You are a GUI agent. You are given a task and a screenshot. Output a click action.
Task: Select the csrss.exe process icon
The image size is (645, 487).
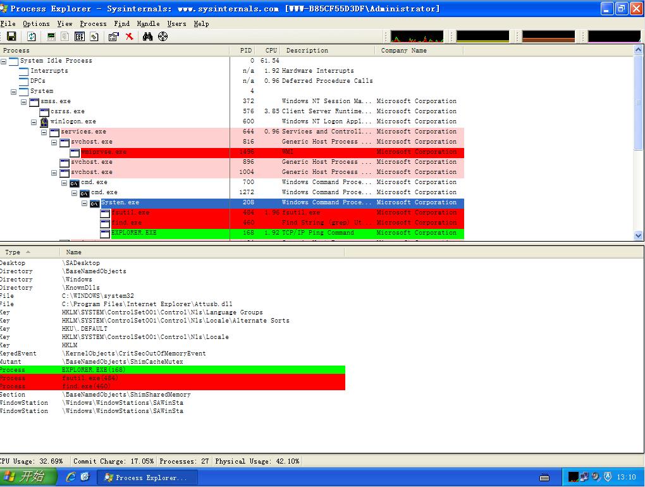(44, 112)
